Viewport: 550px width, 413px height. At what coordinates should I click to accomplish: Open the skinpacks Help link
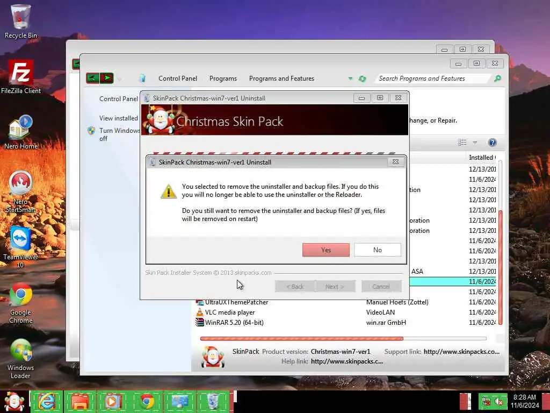[x=346, y=361]
